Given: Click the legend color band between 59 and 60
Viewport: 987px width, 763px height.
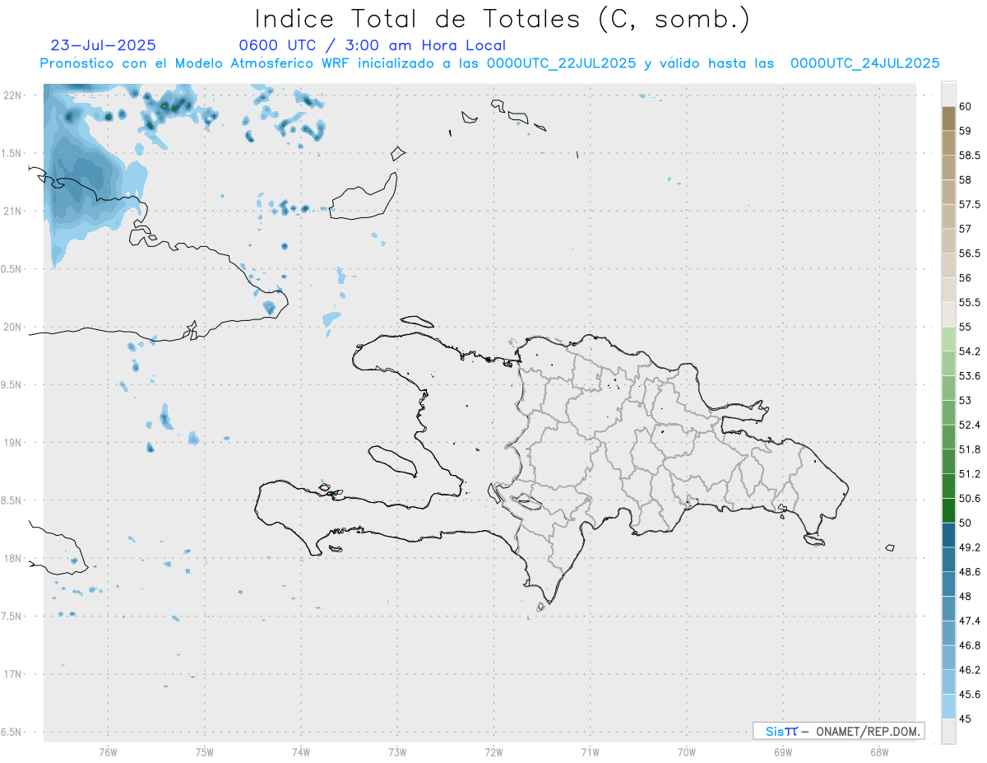Looking at the screenshot, I should (x=948, y=119).
